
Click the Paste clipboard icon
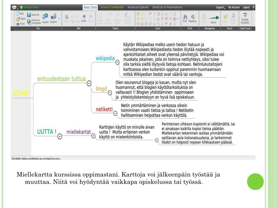click(67, 17)
